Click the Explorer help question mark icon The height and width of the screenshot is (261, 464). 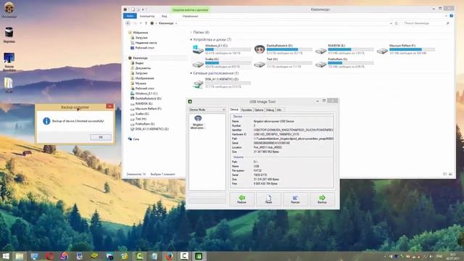pyautogui.click(x=451, y=16)
